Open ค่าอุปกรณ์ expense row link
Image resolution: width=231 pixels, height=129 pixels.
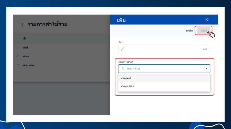29,65
